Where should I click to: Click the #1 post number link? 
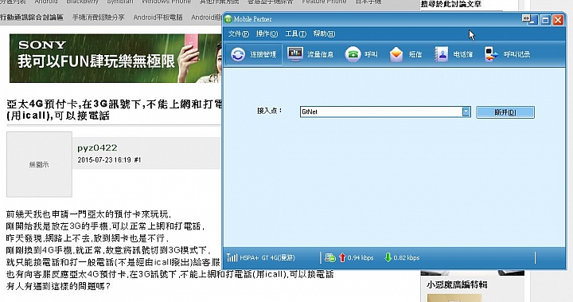point(138,160)
